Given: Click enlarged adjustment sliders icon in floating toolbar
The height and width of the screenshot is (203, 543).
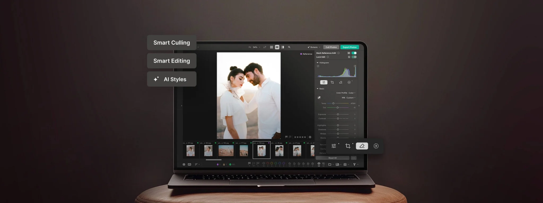Looking at the screenshot, I should [334, 146].
